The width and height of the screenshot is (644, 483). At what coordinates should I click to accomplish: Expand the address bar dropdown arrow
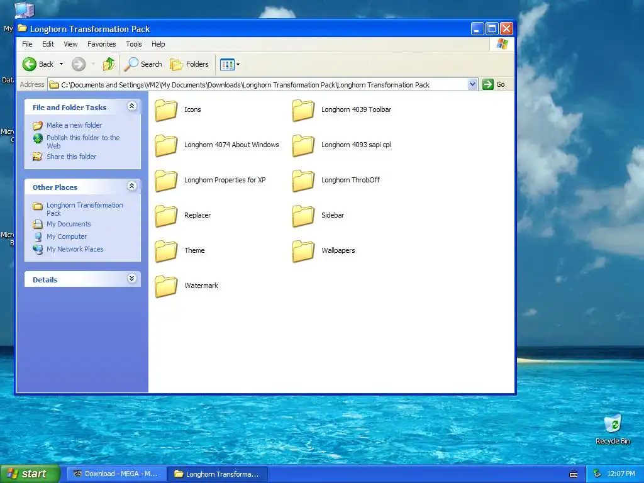[472, 85]
